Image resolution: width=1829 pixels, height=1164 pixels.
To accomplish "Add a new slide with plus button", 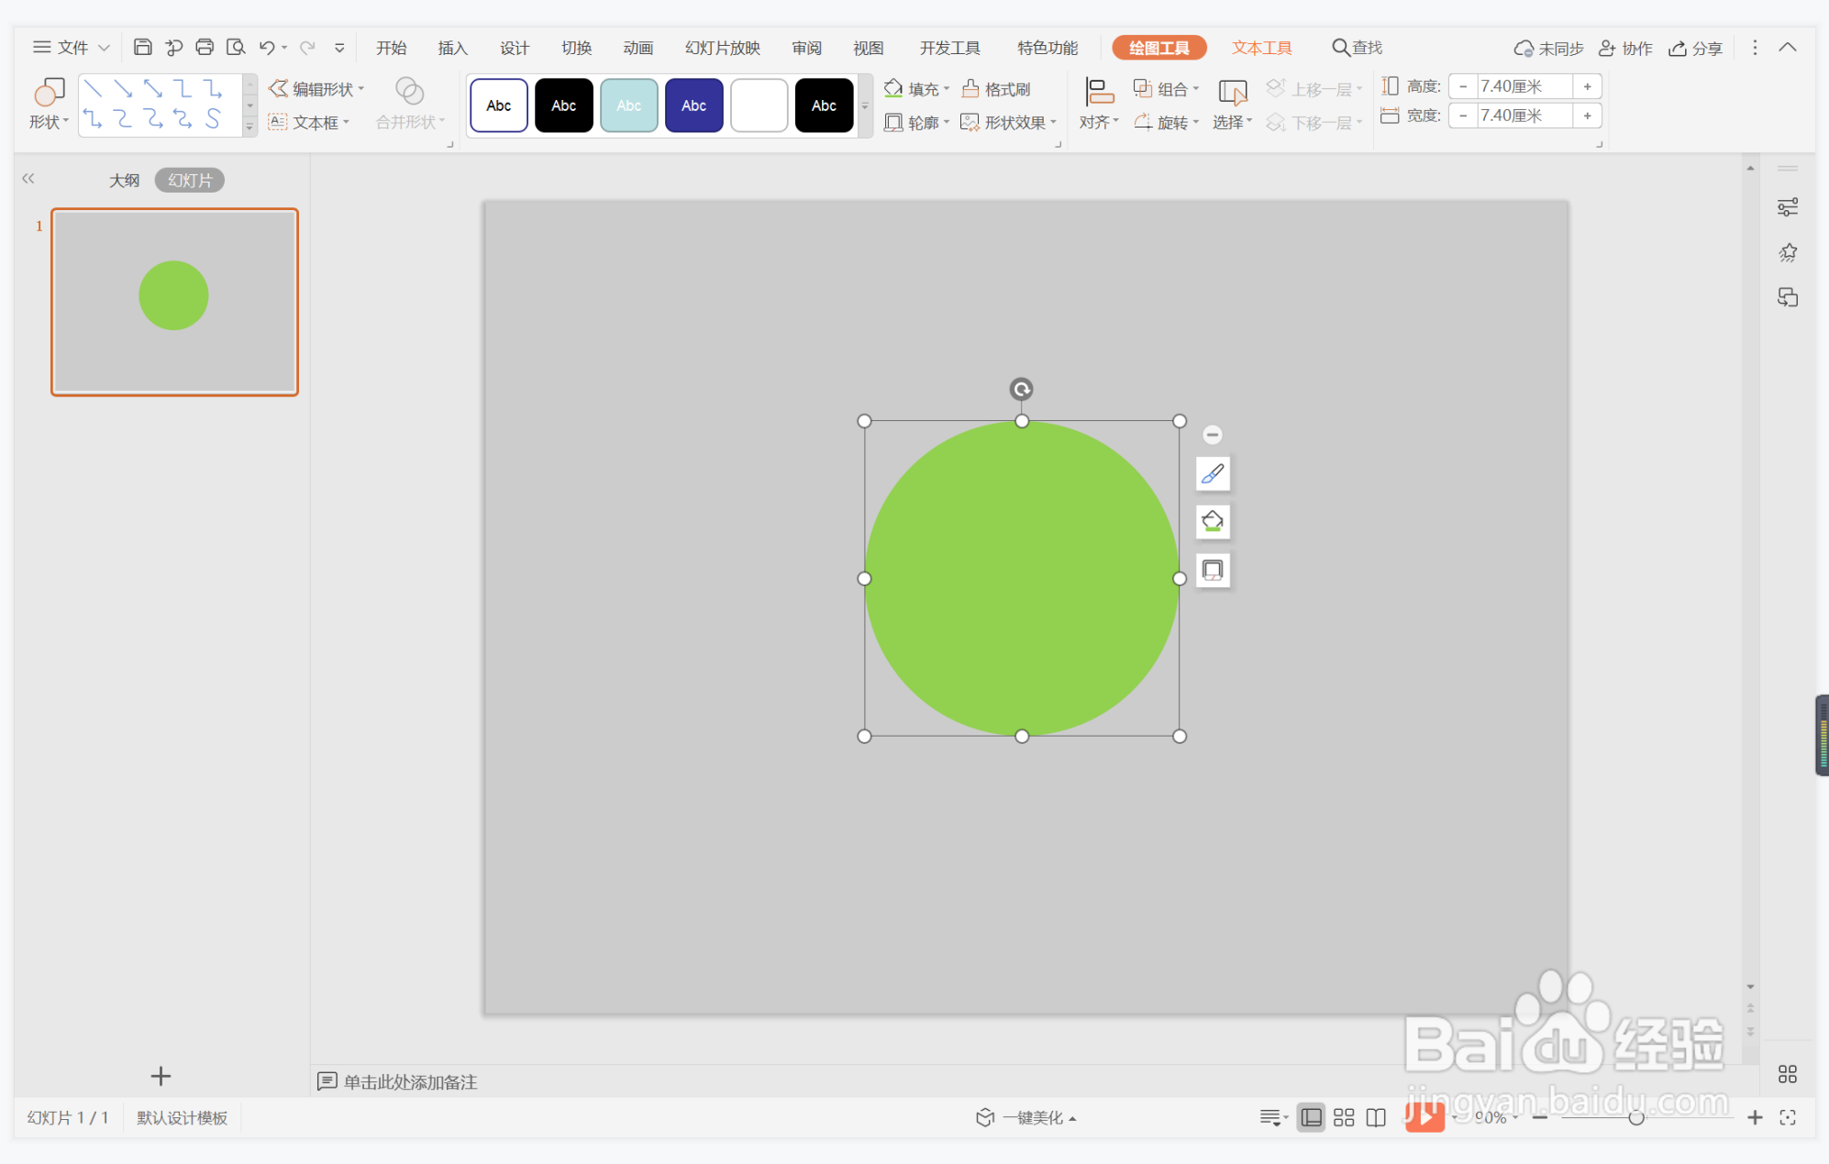I will click(x=161, y=1075).
